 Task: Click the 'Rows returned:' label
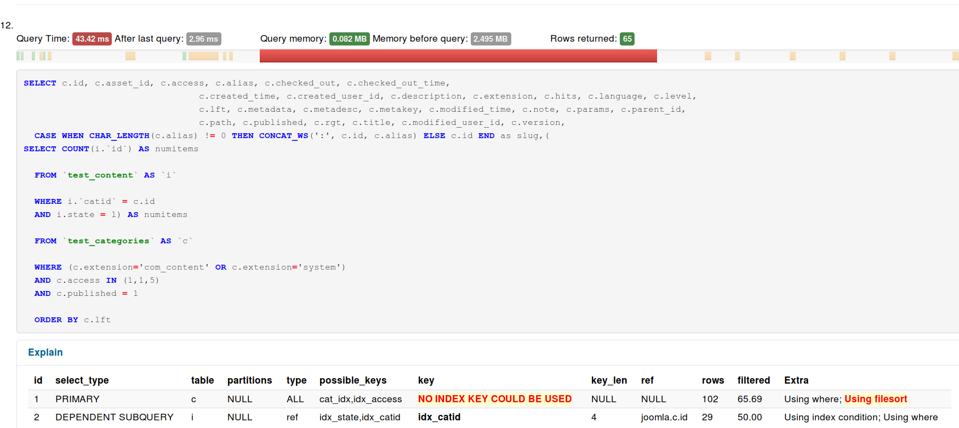coord(584,38)
